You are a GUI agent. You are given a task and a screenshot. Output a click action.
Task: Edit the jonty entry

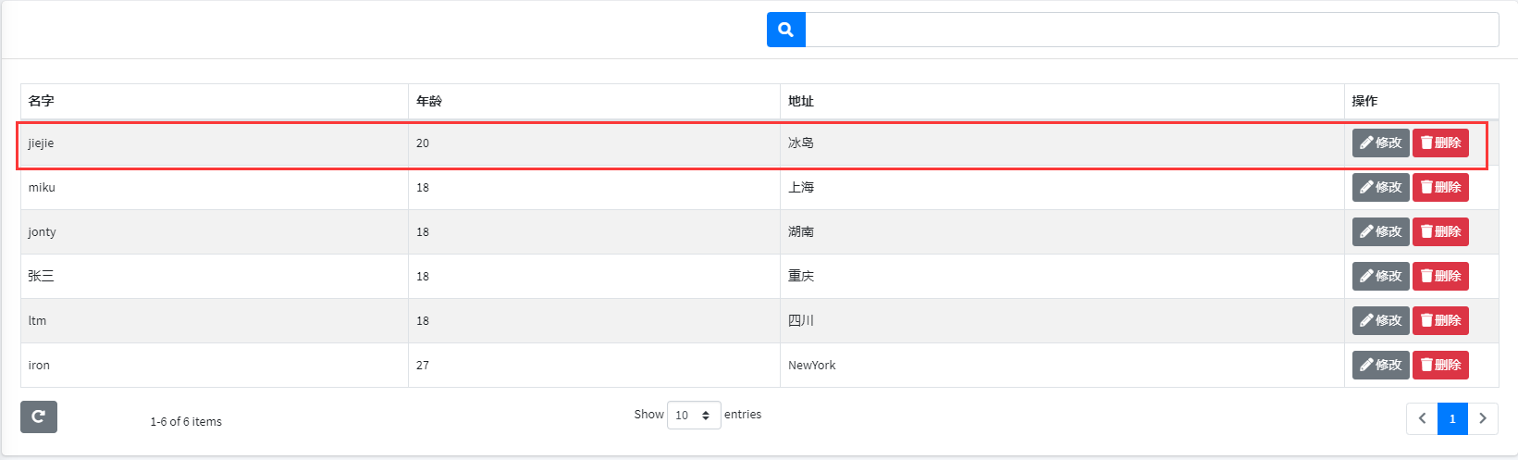point(1380,231)
